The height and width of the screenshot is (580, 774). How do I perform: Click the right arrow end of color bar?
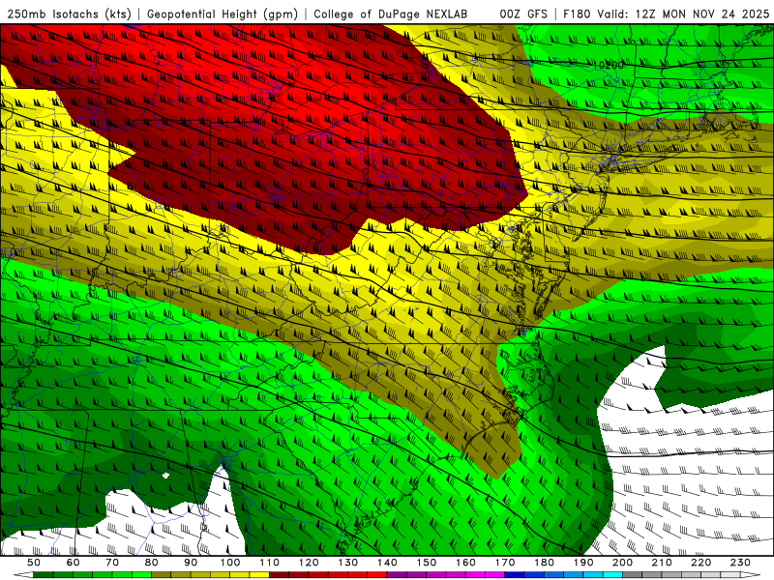(x=751, y=574)
